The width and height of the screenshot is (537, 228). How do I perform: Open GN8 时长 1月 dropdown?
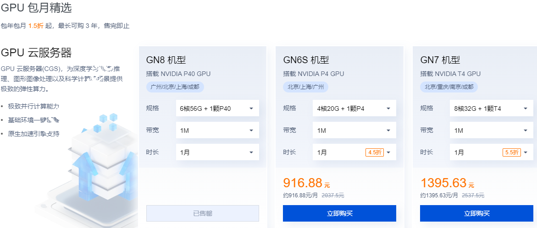[217, 152]
